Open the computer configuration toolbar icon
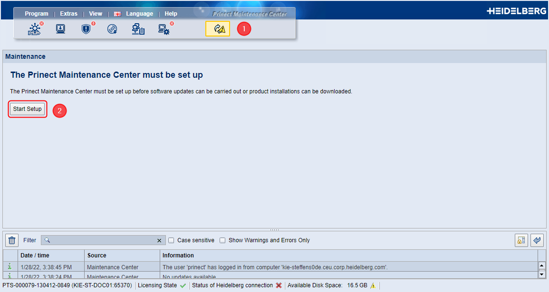 pos(164,28)
